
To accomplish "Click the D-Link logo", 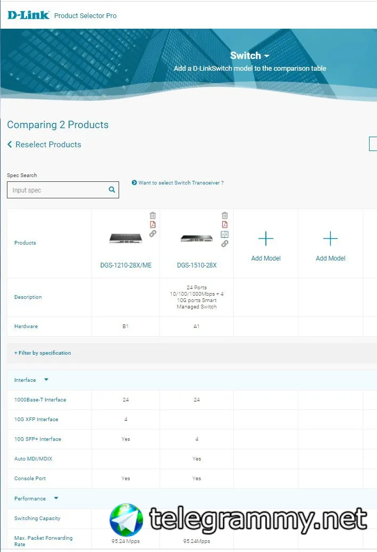I will click(x=28, y=15).
